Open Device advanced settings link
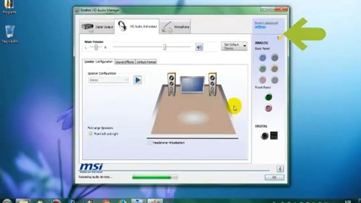This screenshot has width=361, height=203. click(266, 25)
